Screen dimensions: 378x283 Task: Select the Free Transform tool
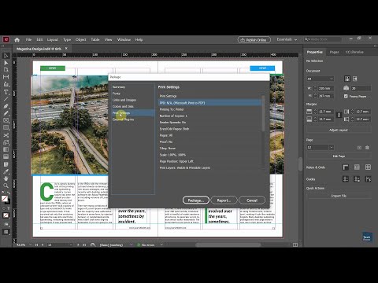pyautogui.click(x=6, y=142)
